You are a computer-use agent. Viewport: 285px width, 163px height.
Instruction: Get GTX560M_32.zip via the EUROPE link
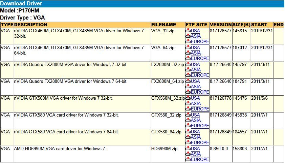(200, 109)
